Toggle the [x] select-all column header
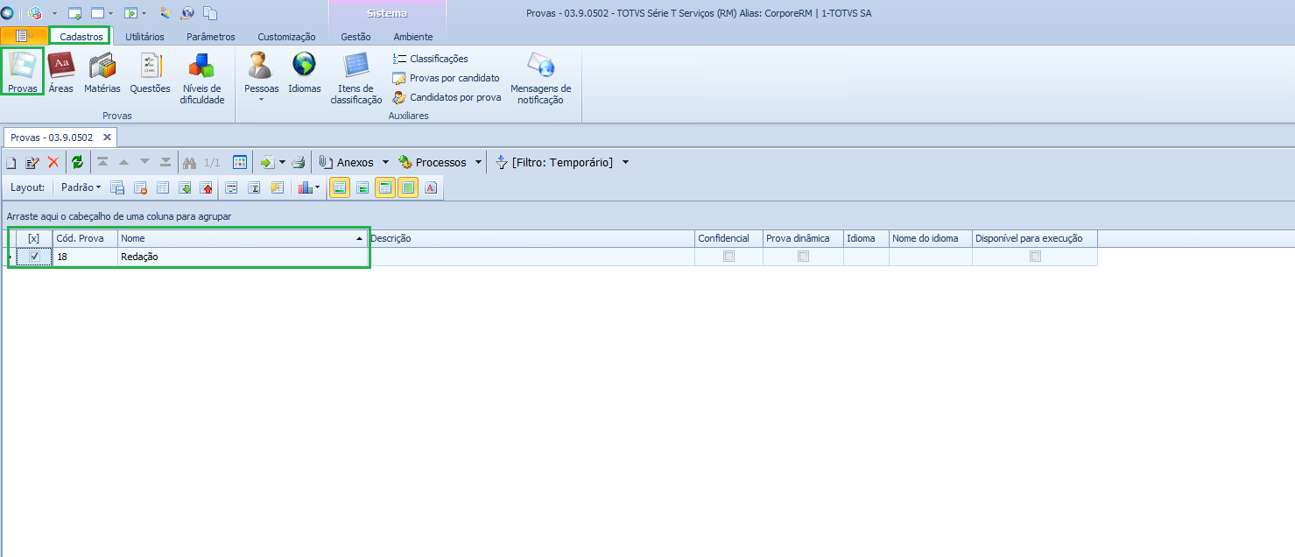 34,238
